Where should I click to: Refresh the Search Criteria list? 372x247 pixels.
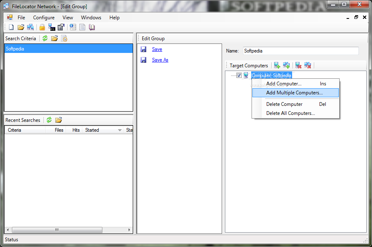tap(45, 38)
